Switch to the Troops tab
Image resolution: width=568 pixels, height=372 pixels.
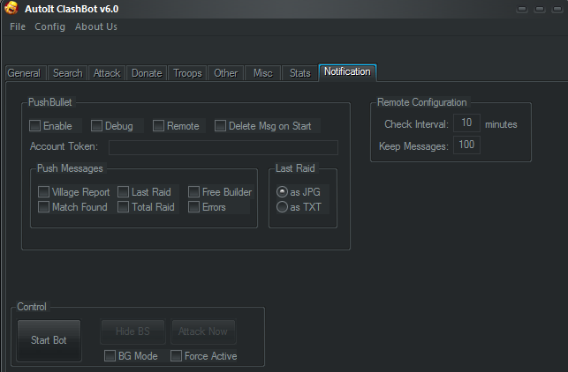click(x=187, y=73)
